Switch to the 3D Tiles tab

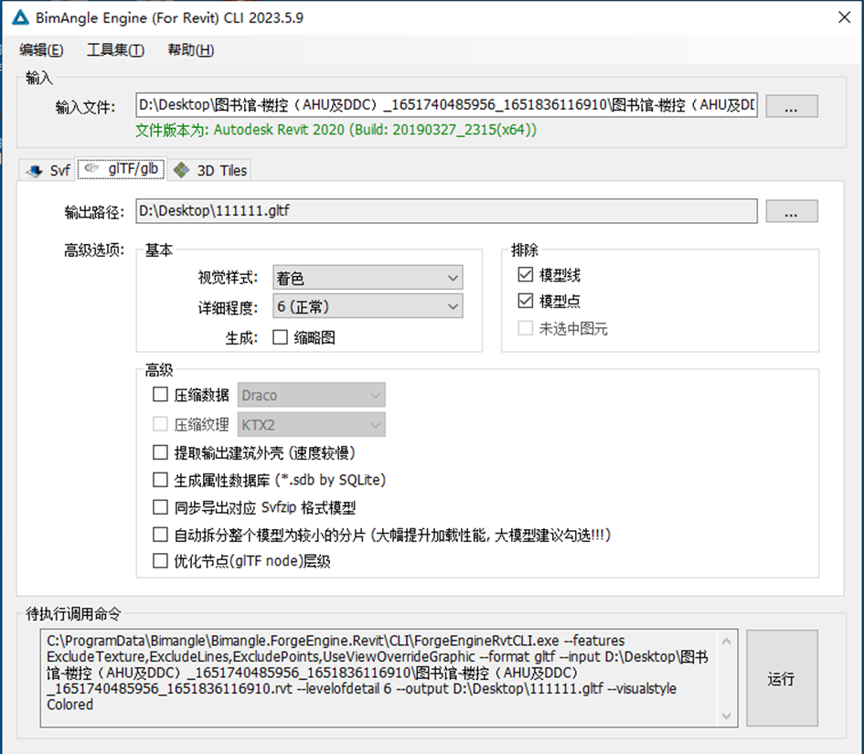208,170
